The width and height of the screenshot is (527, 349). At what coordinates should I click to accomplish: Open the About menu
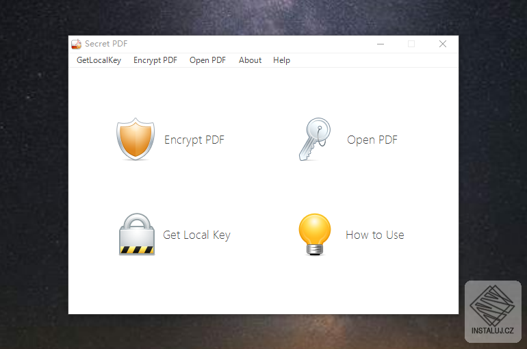click(250, 60)
